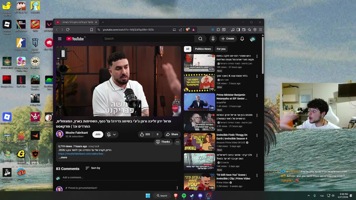The height and width of the screenshot is (200, 356).
Task: Click the Thanks button
Action: point(163,142)
